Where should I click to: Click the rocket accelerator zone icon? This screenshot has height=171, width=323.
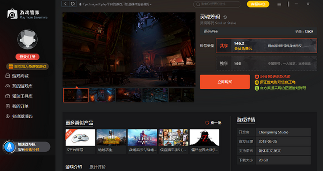pyautogui.click(x=9, y=147)
